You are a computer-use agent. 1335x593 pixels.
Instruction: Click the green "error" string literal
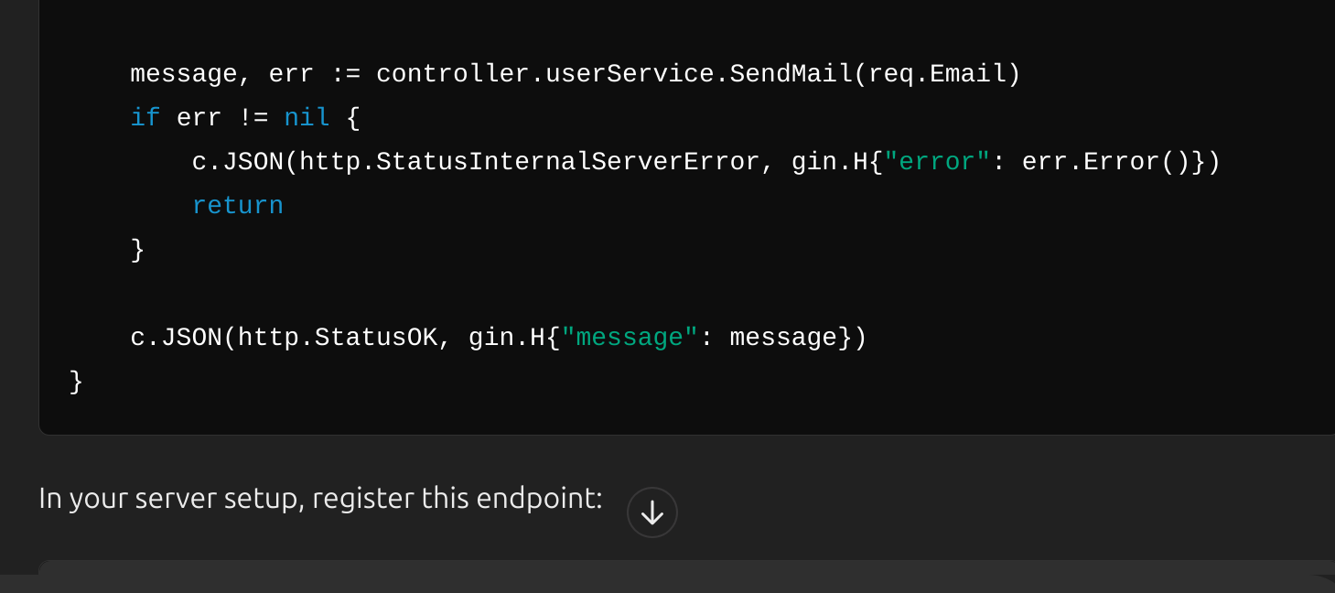[937, 162]
